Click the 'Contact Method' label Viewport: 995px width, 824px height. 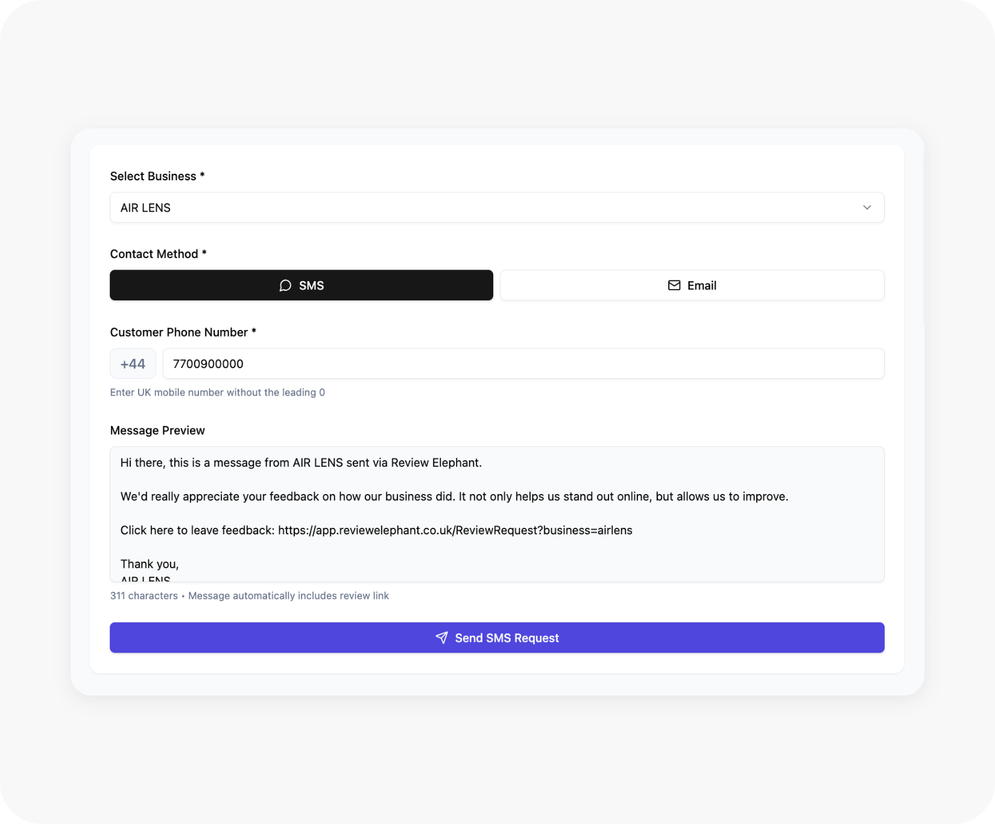(x=158, y=254)
